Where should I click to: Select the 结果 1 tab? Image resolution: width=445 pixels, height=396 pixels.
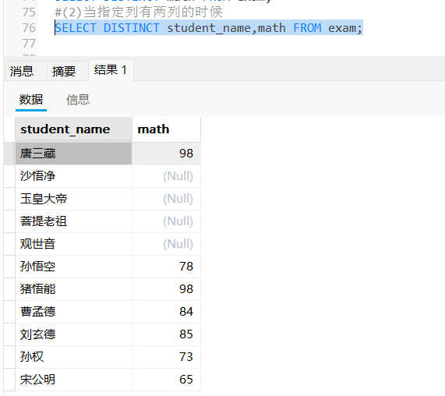pos(111,70)
